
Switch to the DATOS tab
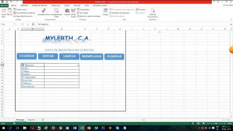pyautogui.click(x=67, y=5)
